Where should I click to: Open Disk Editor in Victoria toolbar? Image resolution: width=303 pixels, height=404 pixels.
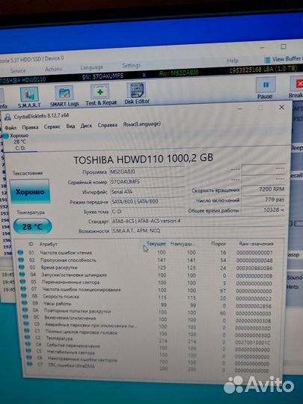click(137, 94)
